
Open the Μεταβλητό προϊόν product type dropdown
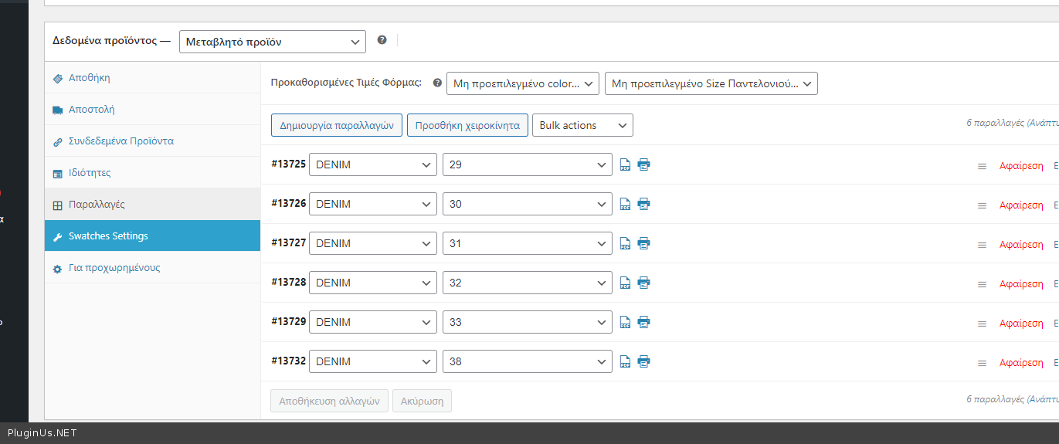pos(272,42)
